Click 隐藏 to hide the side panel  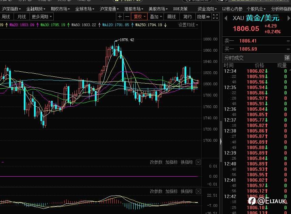[203, 17]
